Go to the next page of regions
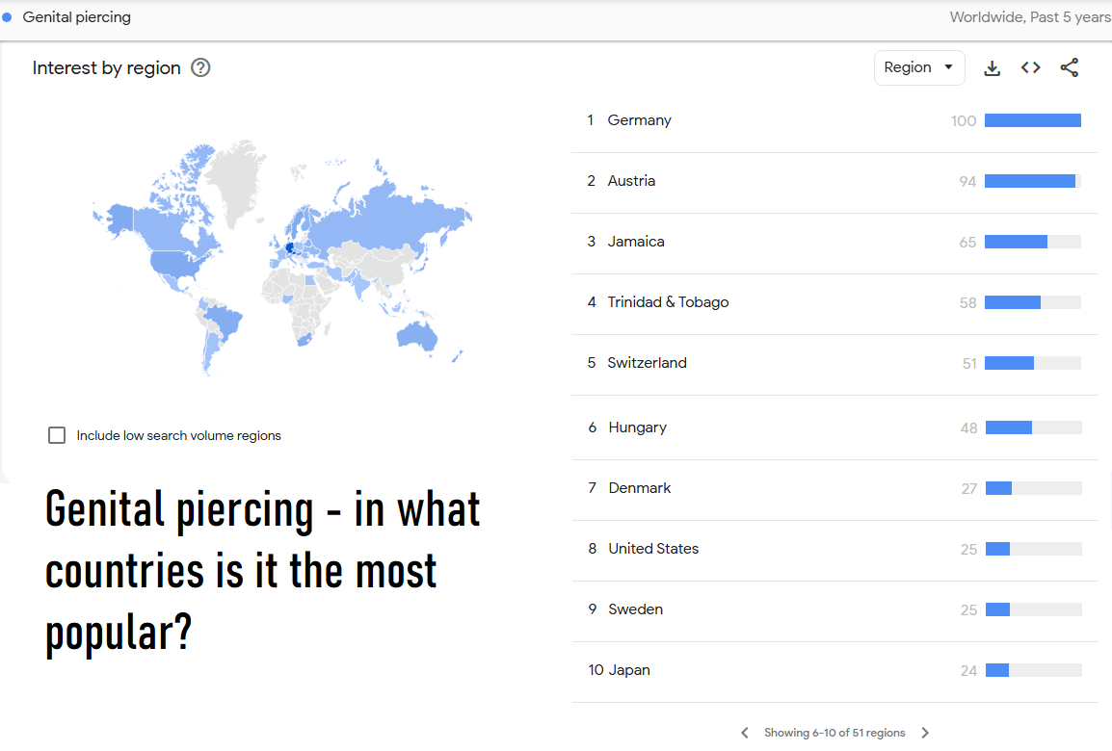Screen dimensions: 1112x751 925,733
